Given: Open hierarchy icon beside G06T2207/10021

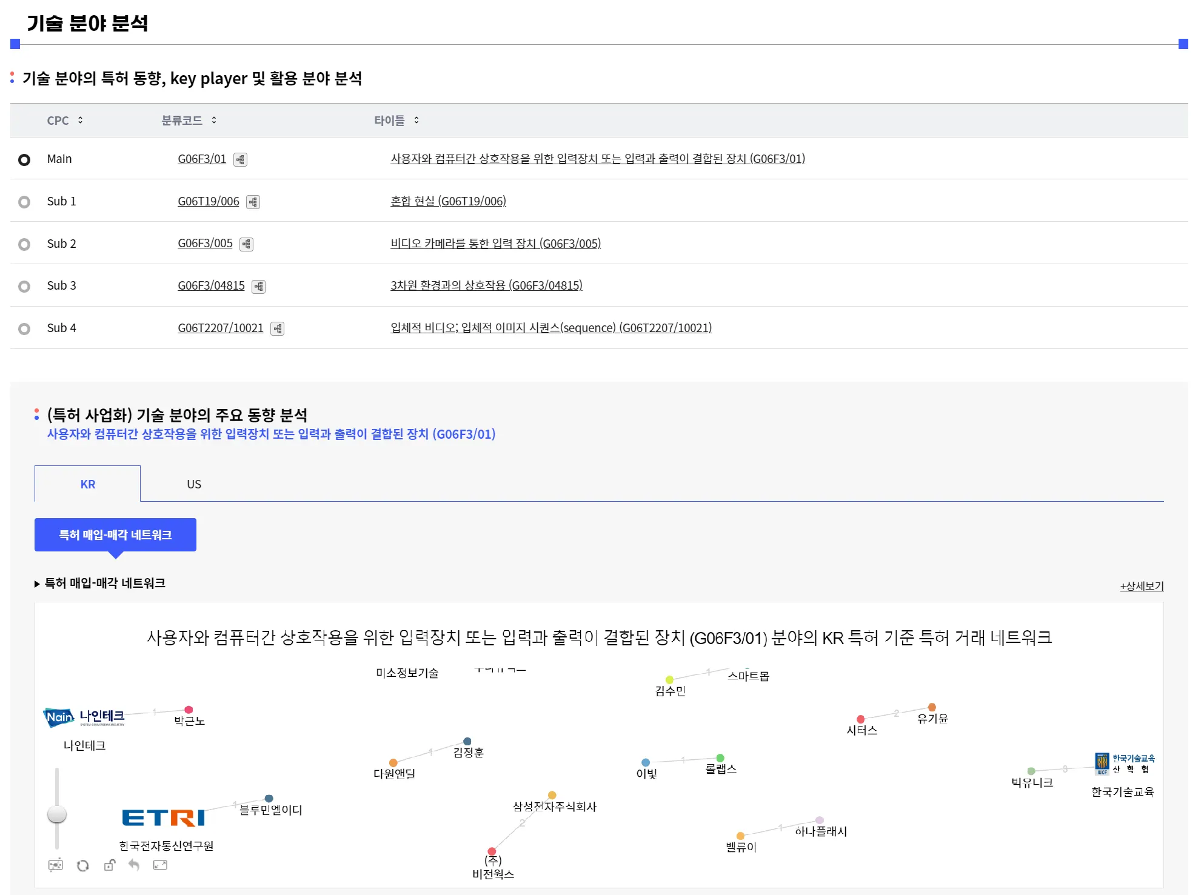Looking at the screenshot, I should [278, 328].
